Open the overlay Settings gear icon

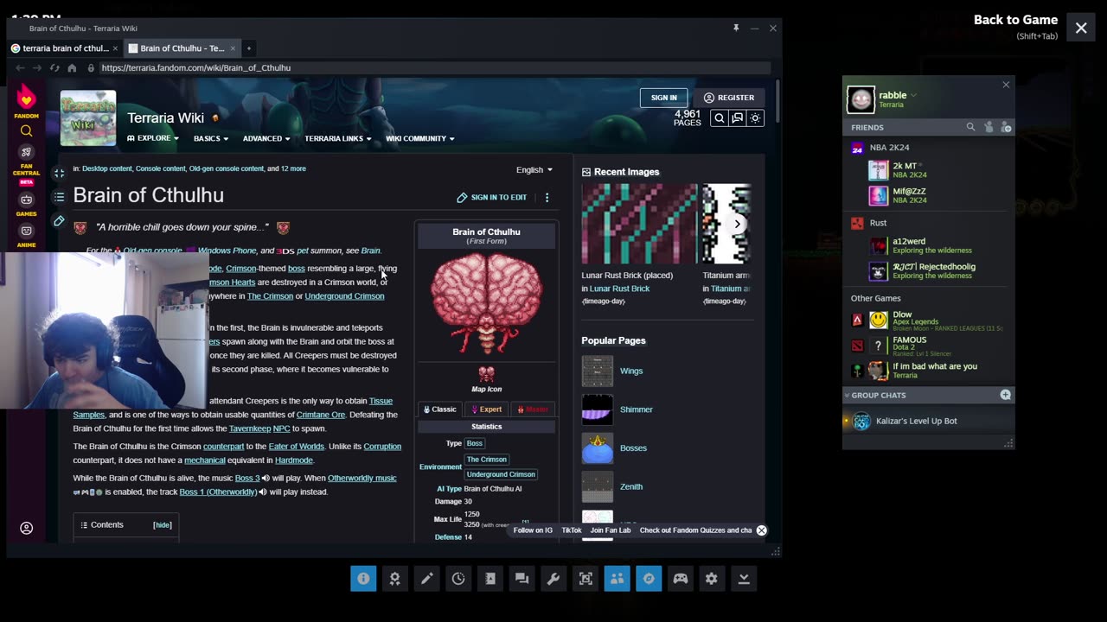tap(712, 579)
